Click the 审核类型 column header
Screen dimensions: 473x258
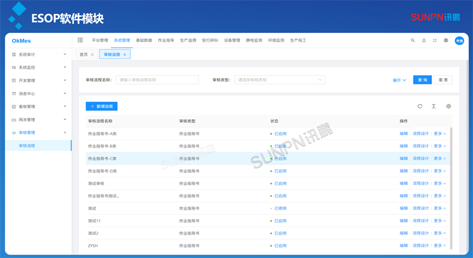click(187, 121)
